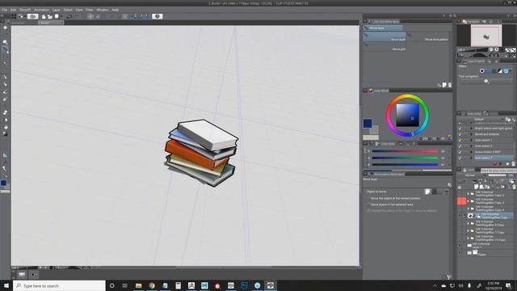Select the Operation (object) tool
Viewport: 517px width, 291px height.
coord(5,42)
